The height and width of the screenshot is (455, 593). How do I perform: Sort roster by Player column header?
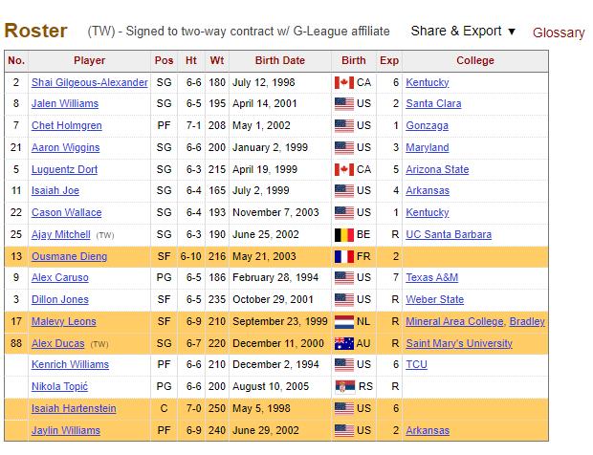pyautogui.click(x=89, y=60)
